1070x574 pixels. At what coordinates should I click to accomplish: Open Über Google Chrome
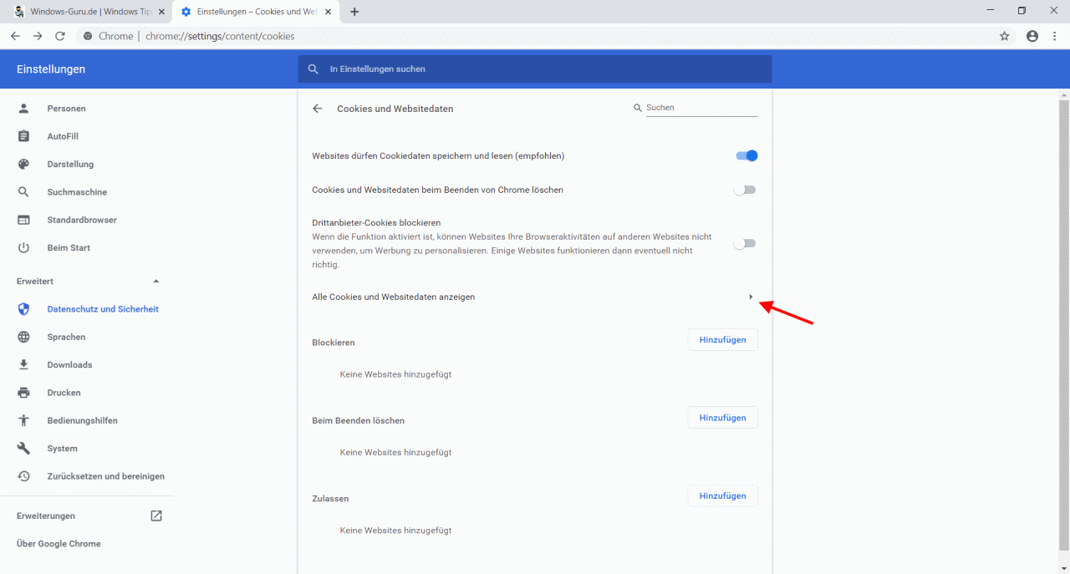(58, 543)
